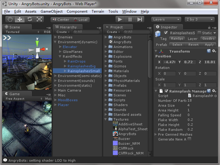Click the Rainsplash Manager help icon

pyautogui.click(x=209, y=91)
